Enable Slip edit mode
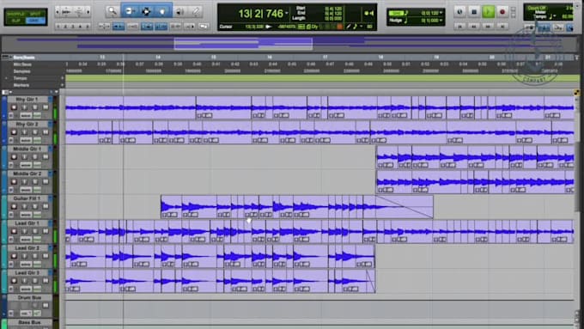This screenshot has width=584, height=329. (15, 21)
